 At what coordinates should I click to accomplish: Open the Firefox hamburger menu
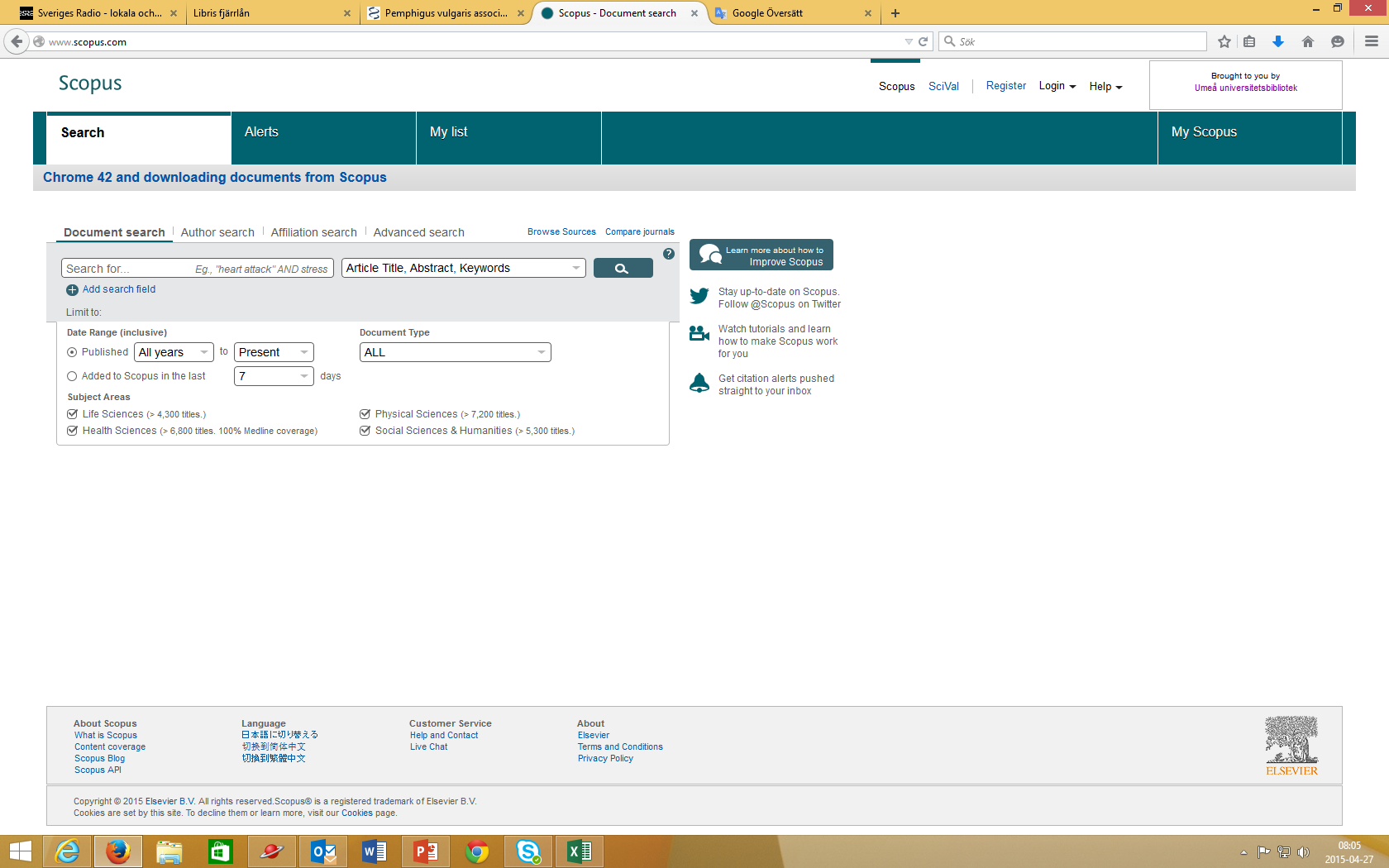[1372, 41]
